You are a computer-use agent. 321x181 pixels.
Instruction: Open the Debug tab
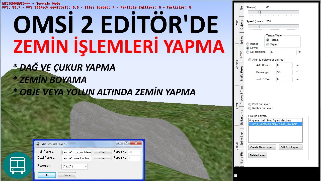coord(237,146)
